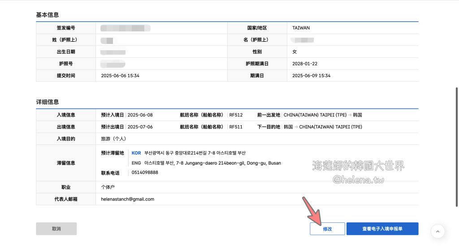Click the scroll-to-top chevron button
The width and height of the screenshot is (459, 248).
438,231
